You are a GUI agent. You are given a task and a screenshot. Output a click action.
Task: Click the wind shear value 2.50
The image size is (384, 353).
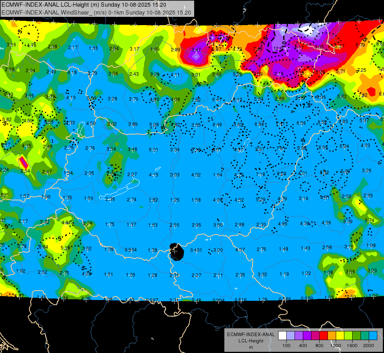(175, 225)
